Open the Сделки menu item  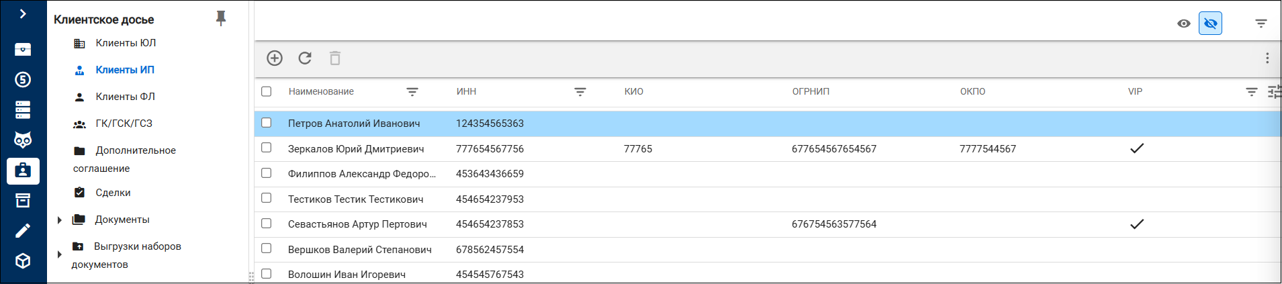tap(113, 193)
